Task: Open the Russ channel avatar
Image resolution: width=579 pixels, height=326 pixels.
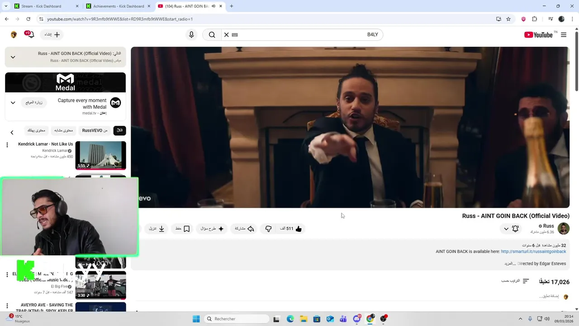Action: point(564,229)
